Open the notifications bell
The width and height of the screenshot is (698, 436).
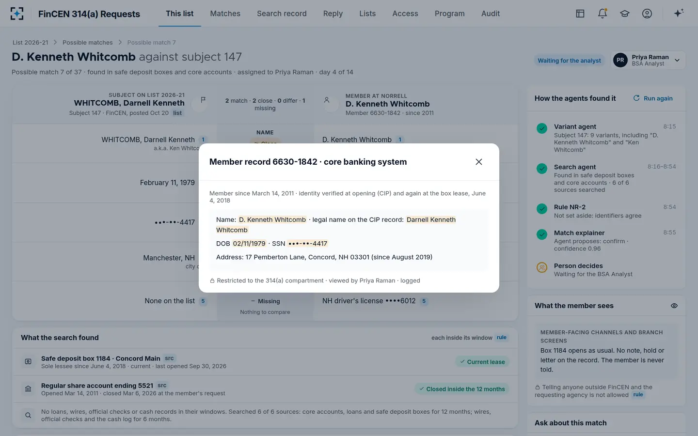coord(603,14)
